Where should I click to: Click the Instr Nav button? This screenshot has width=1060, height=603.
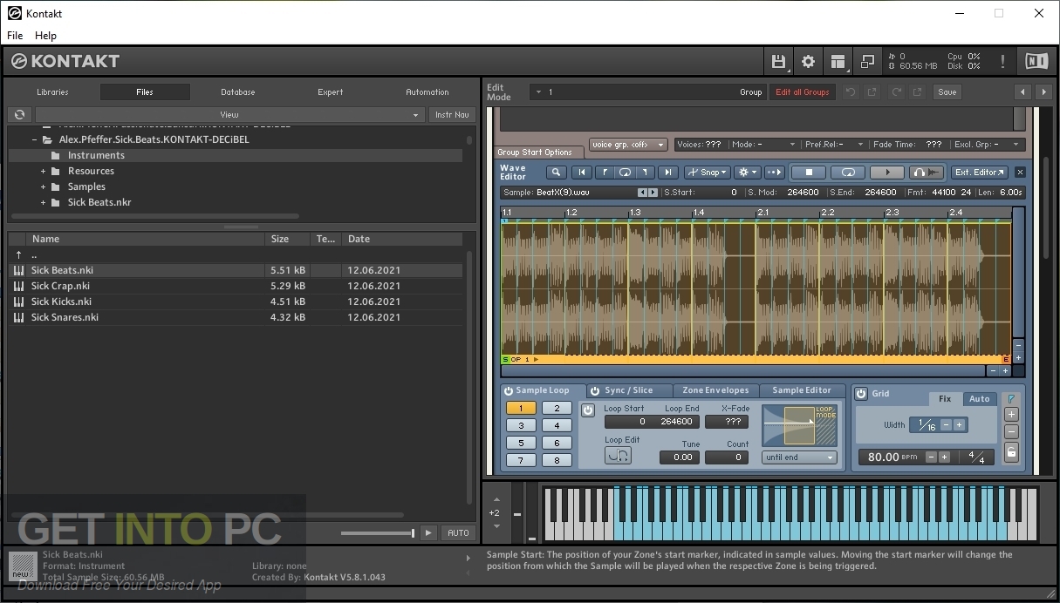(x=452, y=114)
